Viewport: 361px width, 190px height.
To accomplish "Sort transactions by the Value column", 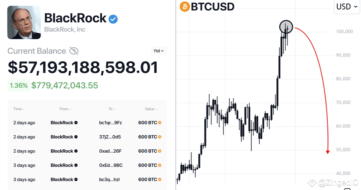I will (151, 109).
